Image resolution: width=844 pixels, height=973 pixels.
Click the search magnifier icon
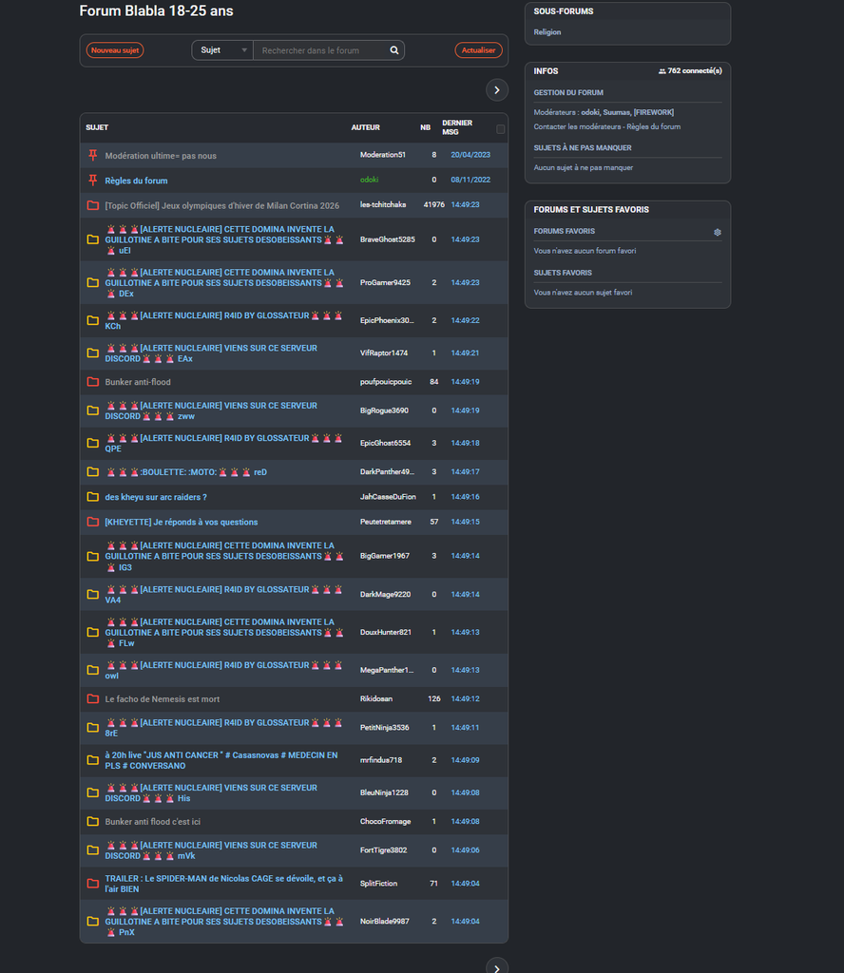394,50
